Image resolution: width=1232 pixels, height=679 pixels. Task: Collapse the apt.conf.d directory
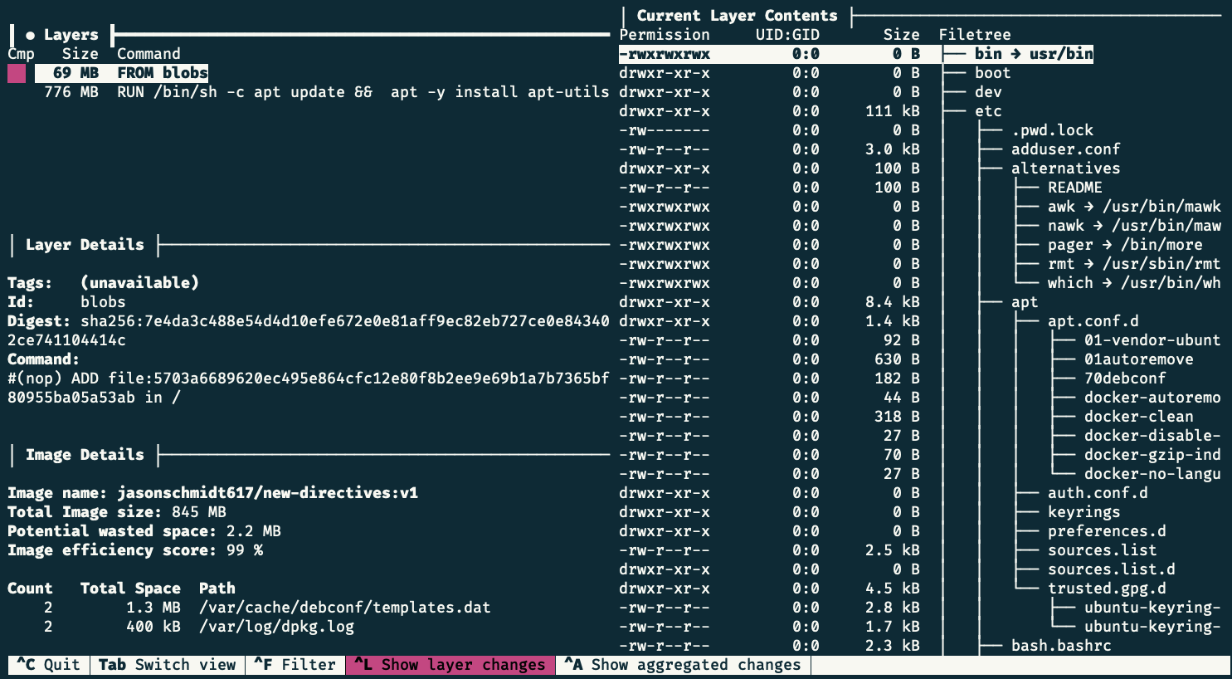[x=1093, y=321]
